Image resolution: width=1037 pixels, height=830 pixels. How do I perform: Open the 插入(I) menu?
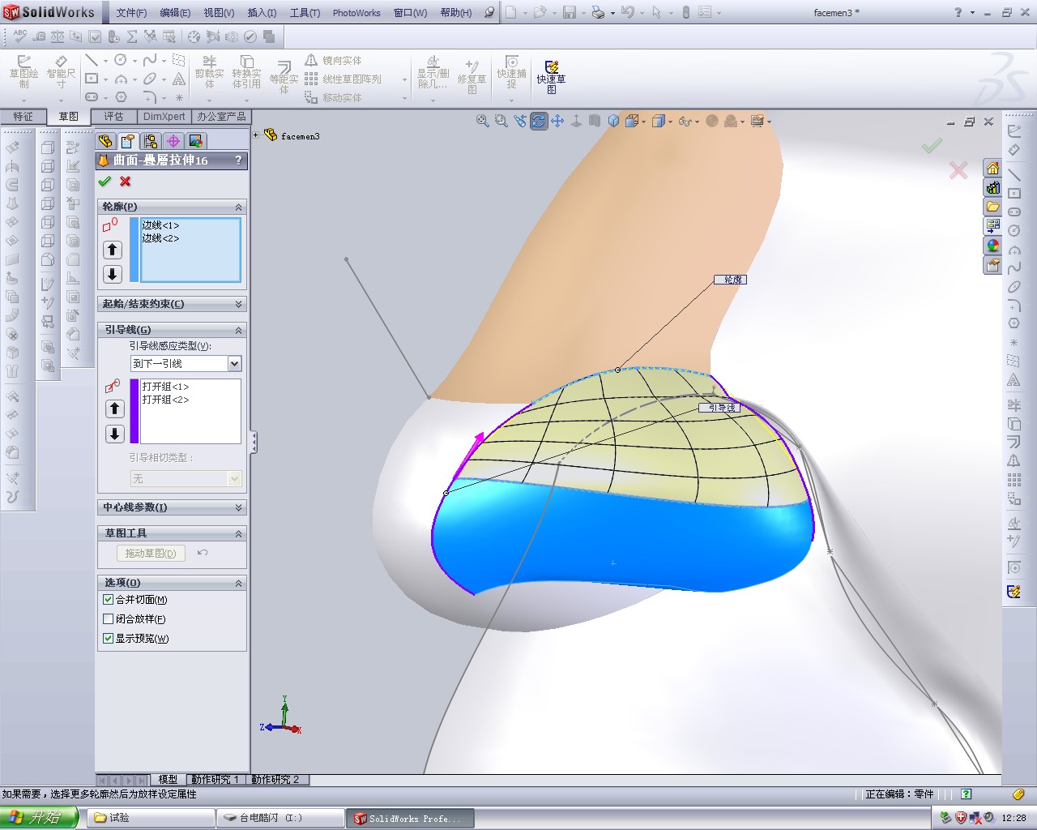pos(262,13)
